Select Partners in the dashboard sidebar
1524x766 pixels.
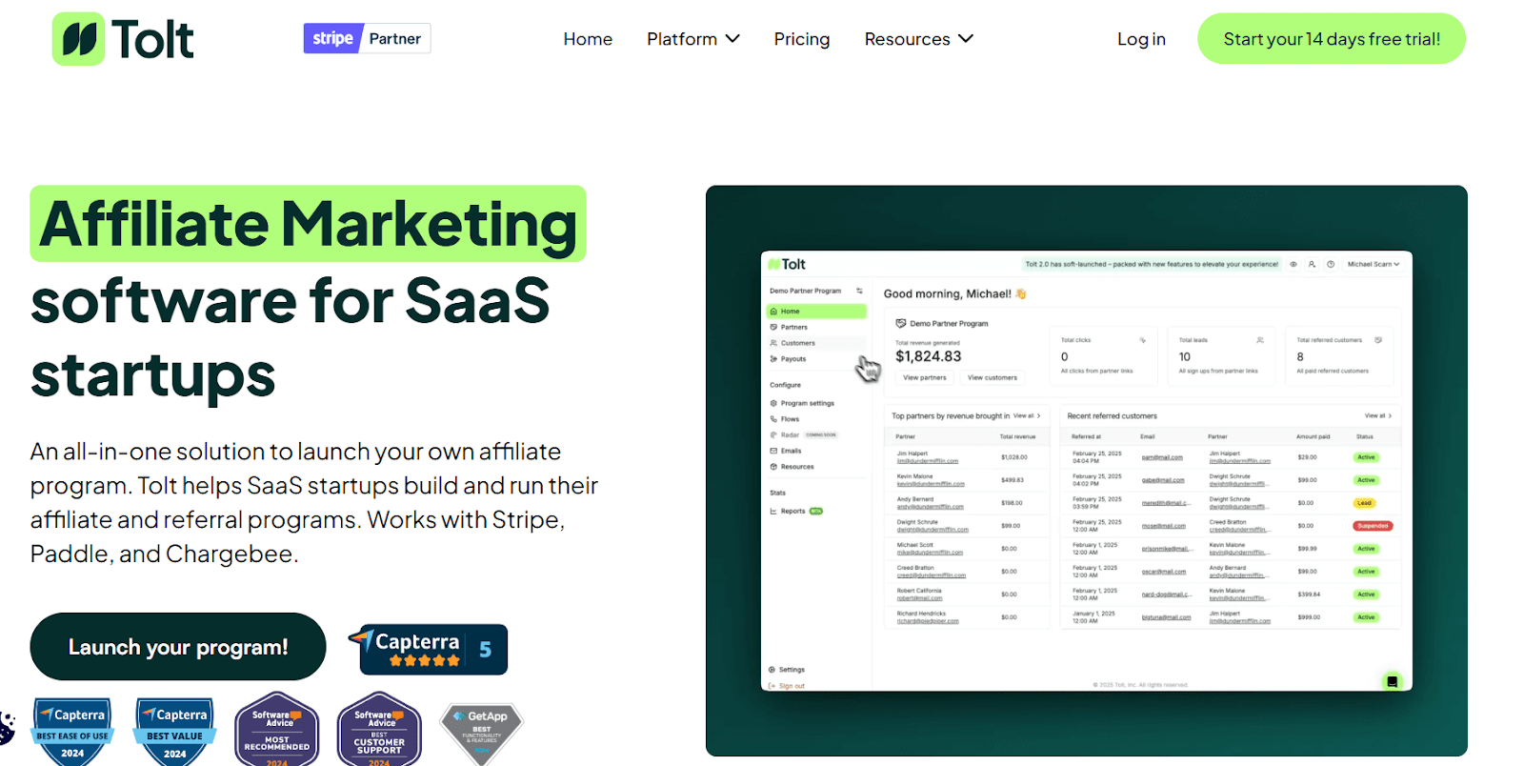point(816,327)
